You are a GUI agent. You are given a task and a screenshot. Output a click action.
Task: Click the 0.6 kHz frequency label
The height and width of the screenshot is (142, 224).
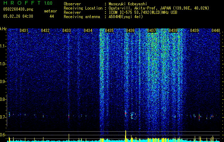coord(3,135)
